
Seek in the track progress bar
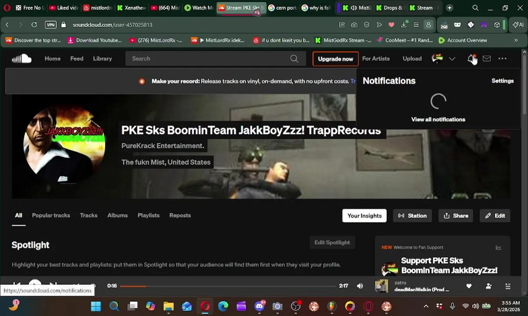click(228, 286)
